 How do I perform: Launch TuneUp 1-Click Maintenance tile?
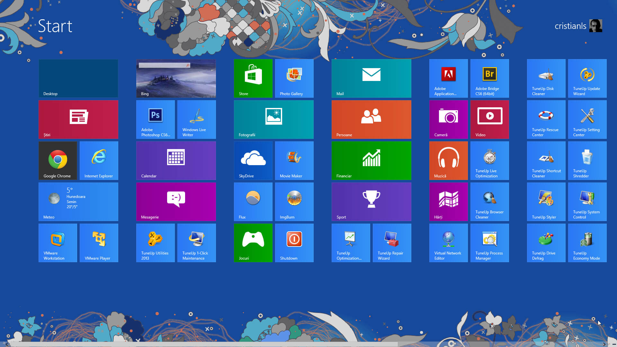click(x=196, y=243)
